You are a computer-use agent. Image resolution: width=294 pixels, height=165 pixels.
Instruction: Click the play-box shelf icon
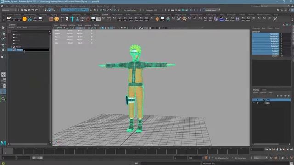227,19
